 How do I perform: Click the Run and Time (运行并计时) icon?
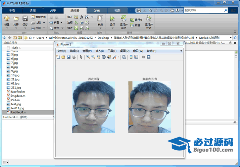[148, 19]
